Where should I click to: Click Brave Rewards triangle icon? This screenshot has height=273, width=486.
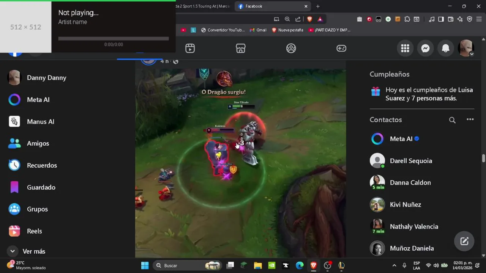pos(320,19)
